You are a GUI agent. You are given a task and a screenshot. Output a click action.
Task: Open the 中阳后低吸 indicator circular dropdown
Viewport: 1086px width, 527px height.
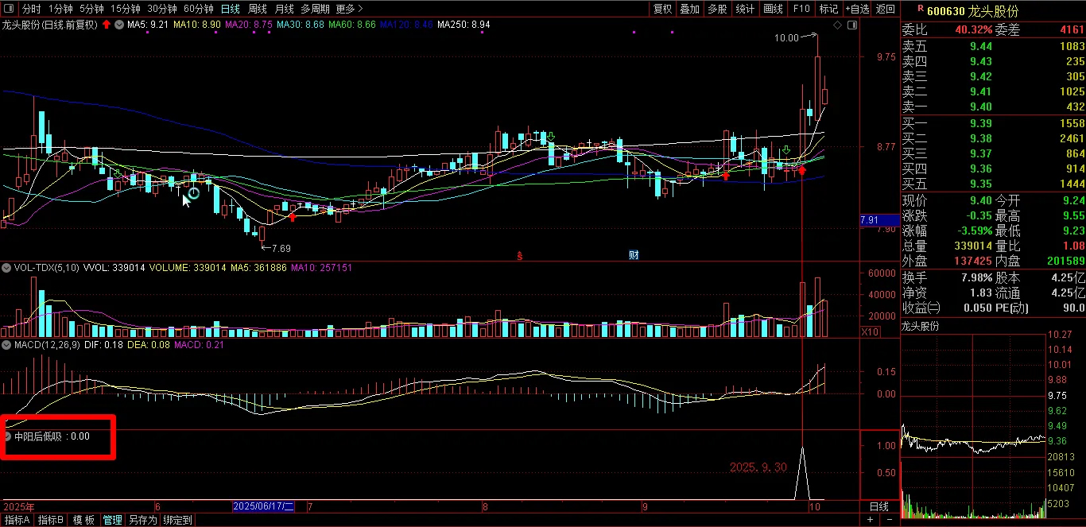click(8, 436)
